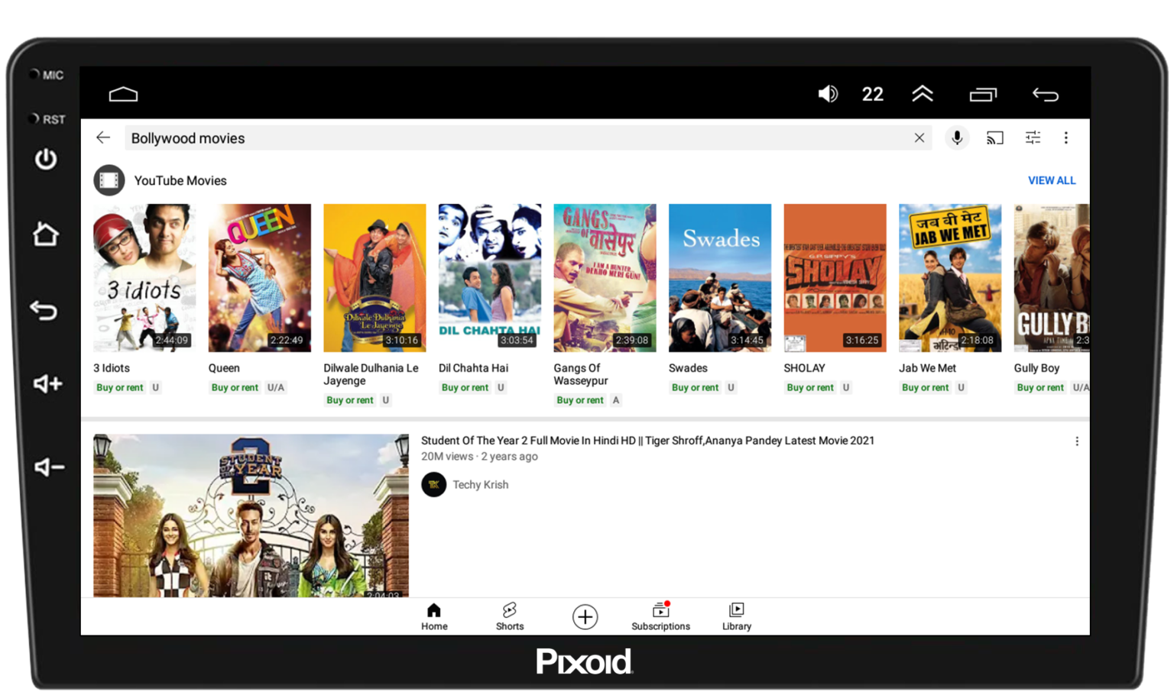Click Buy or rent under Swades
The image size is (1174, 698).
coord(695,387)
